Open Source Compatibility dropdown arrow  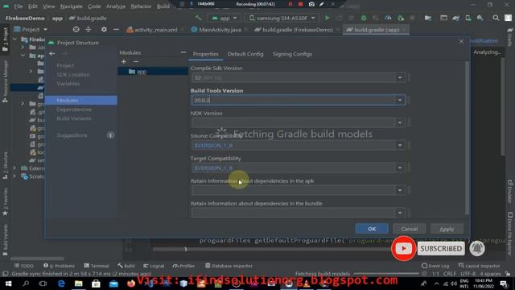point(400,145)
